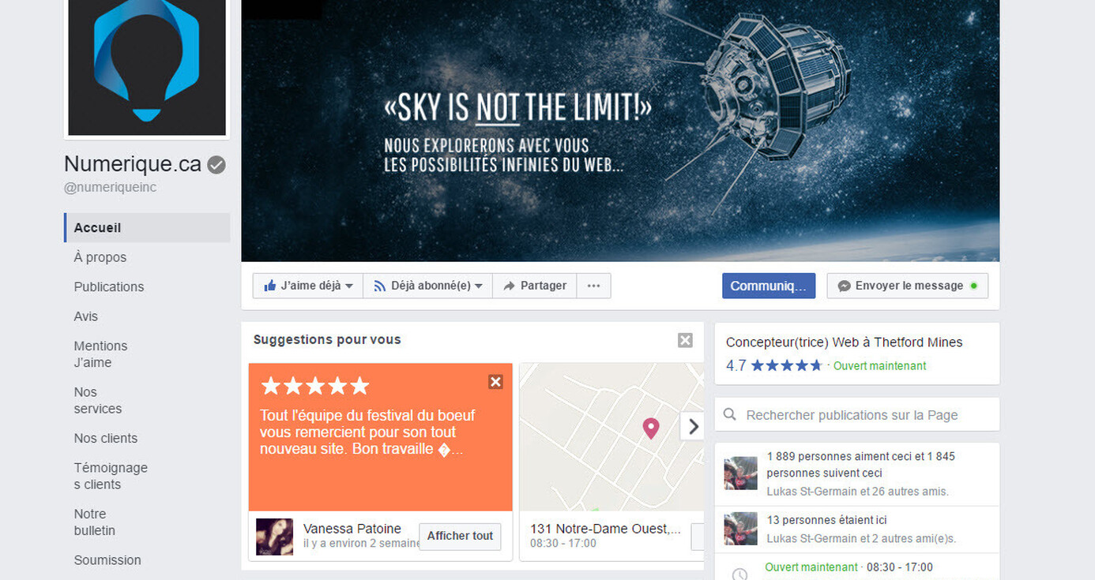Image resolution: width=1095 pixels, height=580 pixels.
Task: Open the Numerique.ca lightbulb profile picture
Action: tap(147, 67)
